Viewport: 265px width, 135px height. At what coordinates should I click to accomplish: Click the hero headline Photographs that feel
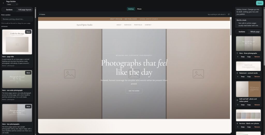pos(134,63)
